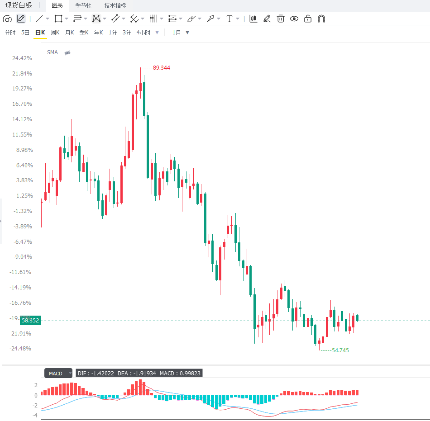This screenshot has width=430, height=421.
Task: Click the candlestick chart type icon
Action: tap(253, 19)
